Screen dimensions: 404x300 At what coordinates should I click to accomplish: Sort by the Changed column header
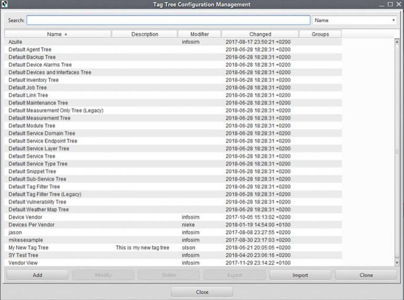click(x=260, y=34)
